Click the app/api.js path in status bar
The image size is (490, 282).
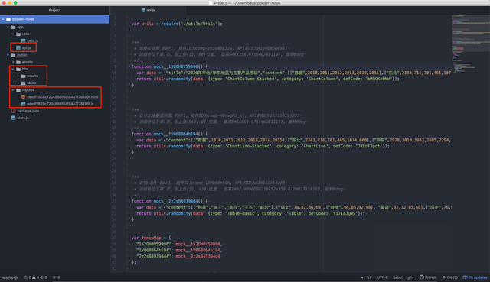click(10, 277)
